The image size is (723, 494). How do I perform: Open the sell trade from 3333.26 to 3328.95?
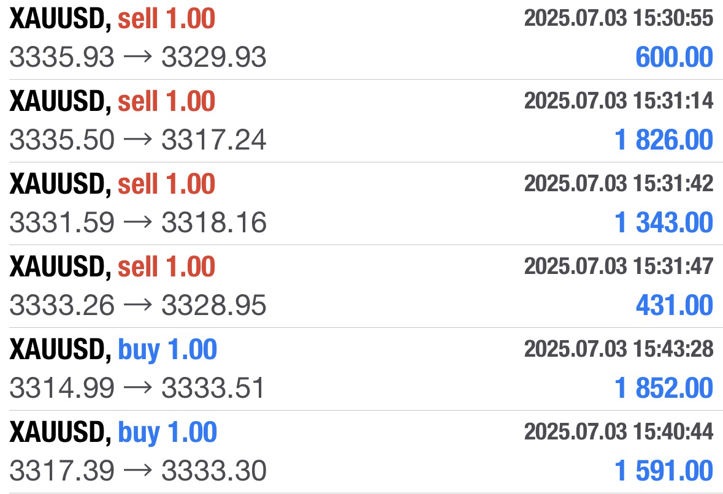point(362,286)
